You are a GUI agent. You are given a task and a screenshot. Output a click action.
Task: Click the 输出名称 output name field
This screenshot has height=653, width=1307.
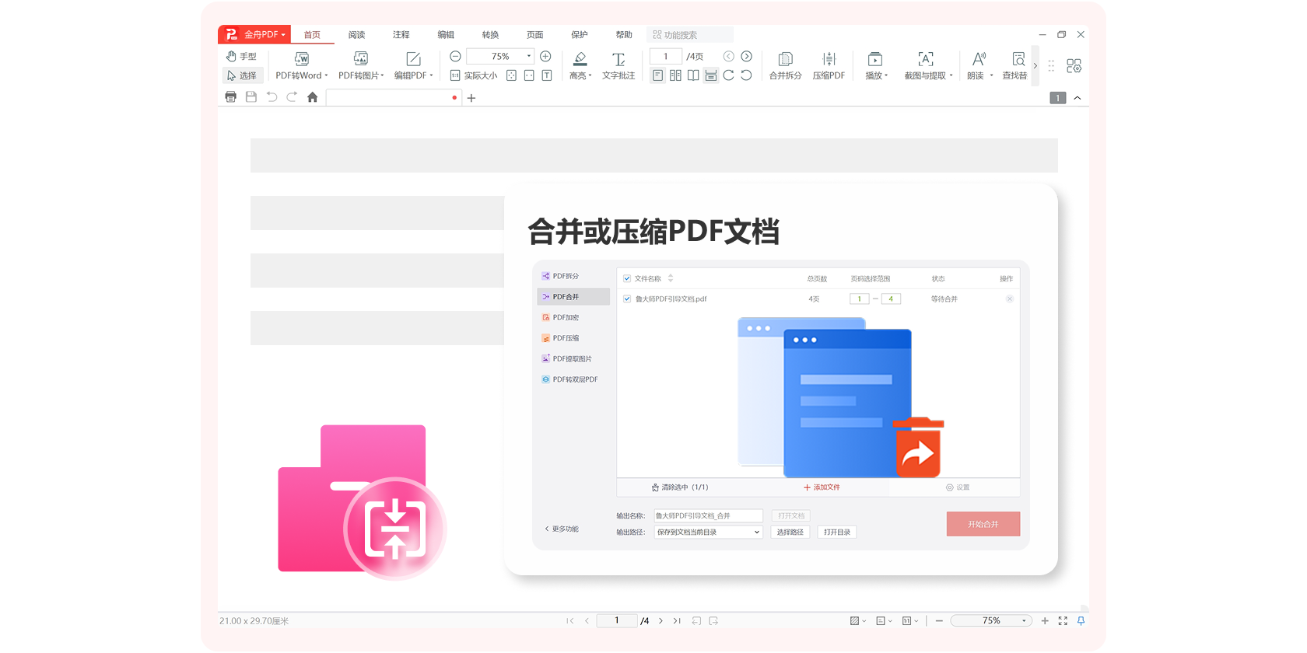[708, 515]
